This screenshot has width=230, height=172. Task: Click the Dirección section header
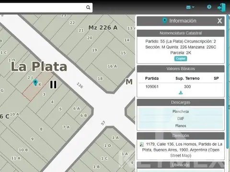click(181, 136)
